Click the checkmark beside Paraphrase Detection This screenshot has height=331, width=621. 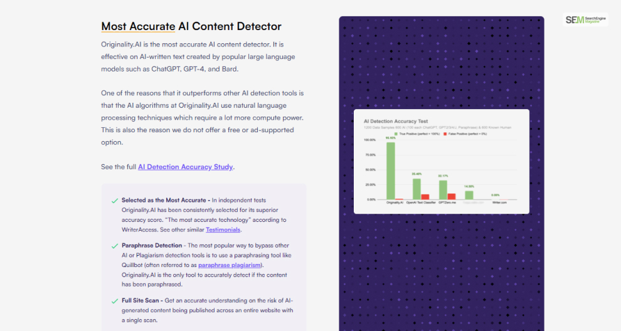pyautogui.click(x=115, y=246)
